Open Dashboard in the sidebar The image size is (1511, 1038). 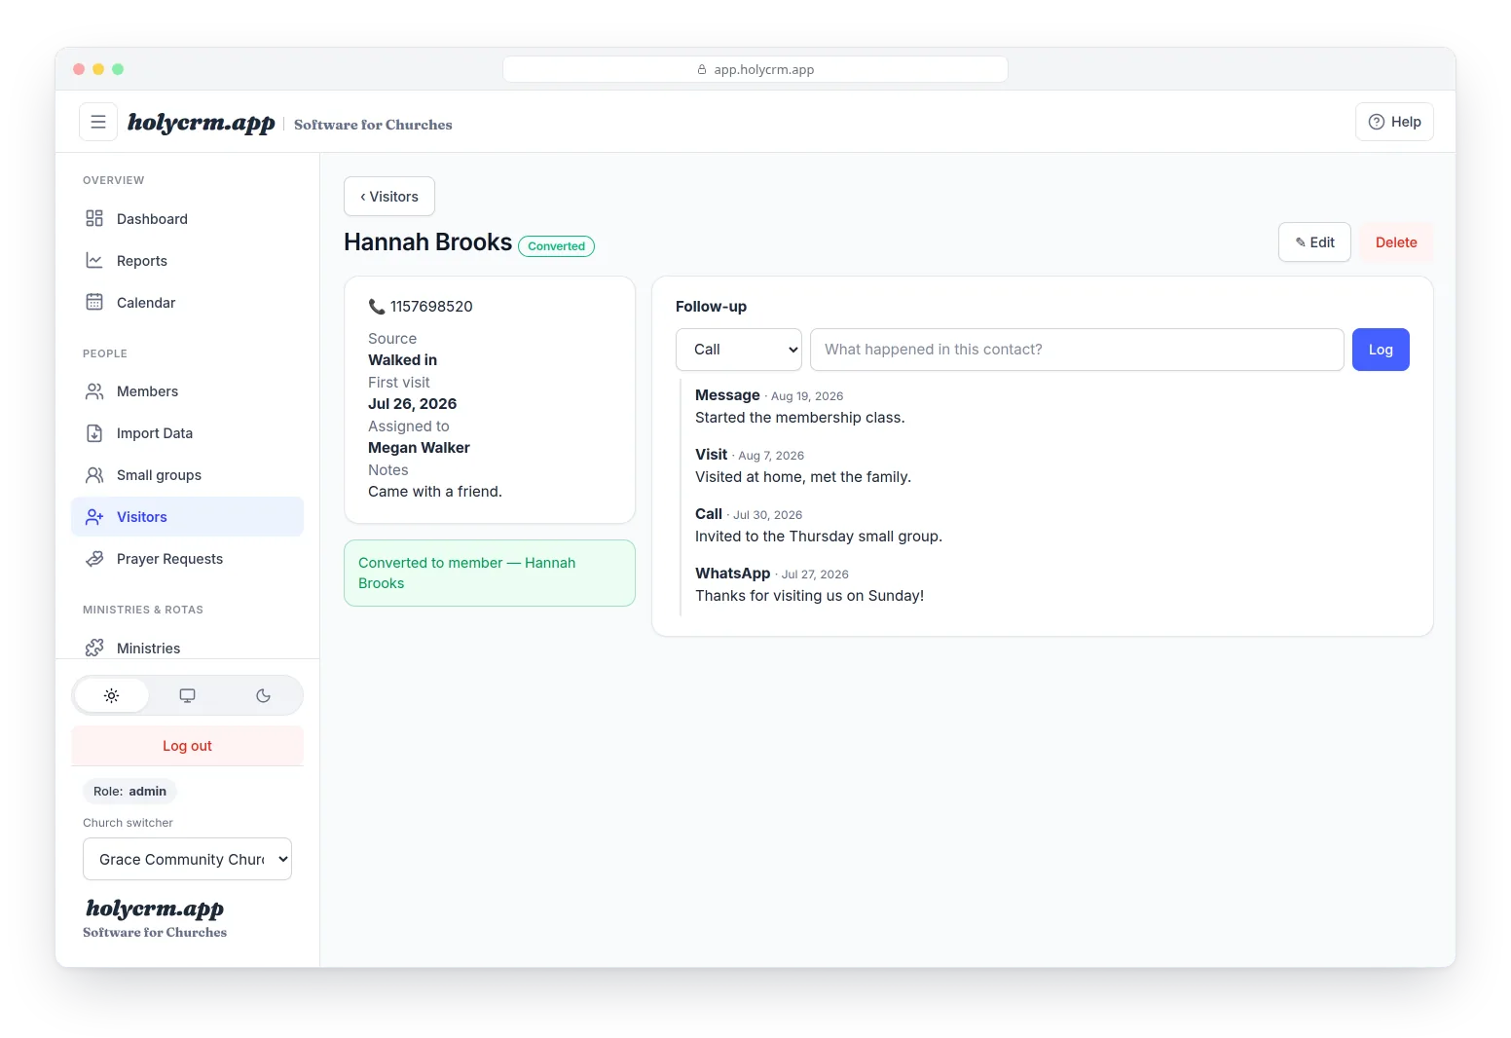pos(187,218)
